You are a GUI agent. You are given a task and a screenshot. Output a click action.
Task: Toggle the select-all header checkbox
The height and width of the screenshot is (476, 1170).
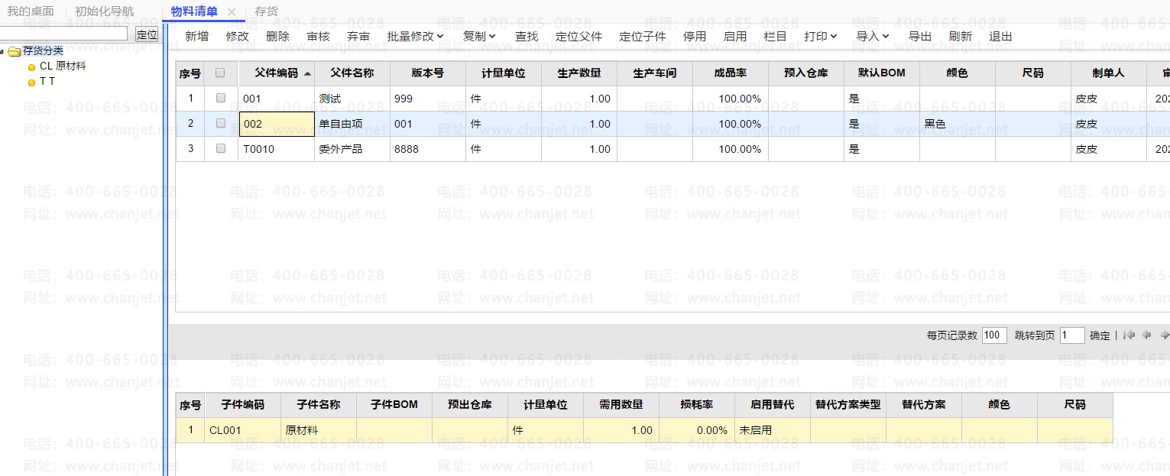coord(221,73)
